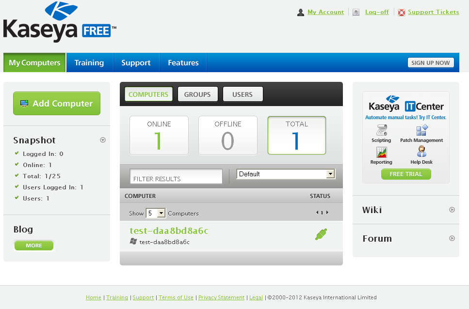Switch to the USERS tab
469x309 pixels.
click(243, 94)
